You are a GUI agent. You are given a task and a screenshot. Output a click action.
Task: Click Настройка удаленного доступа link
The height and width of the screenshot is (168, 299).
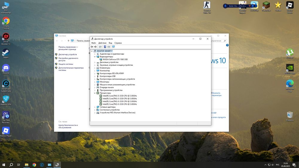click(x=68, y=59)
